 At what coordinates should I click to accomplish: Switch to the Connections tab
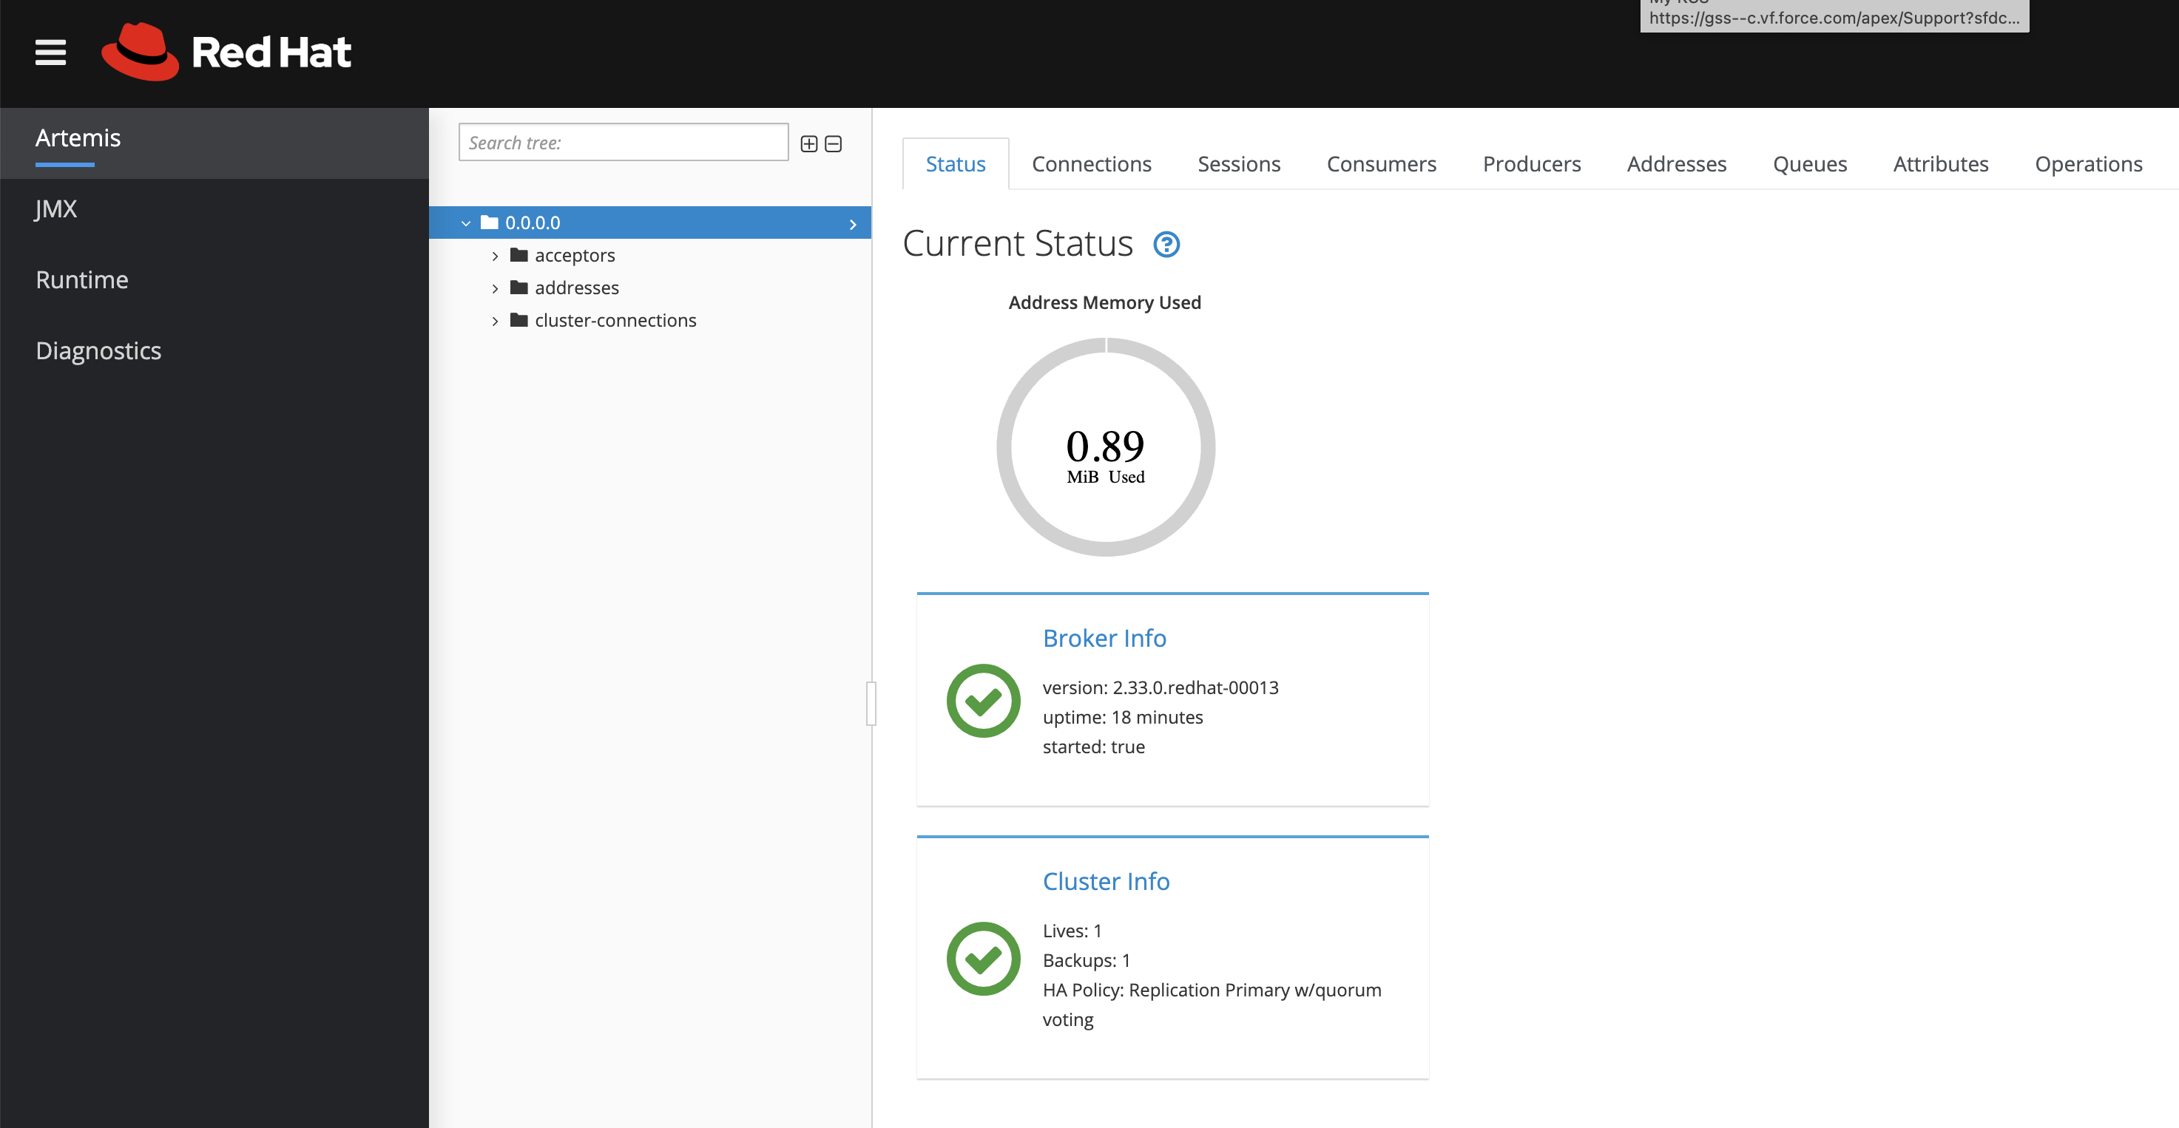[x=1091, y=164]
